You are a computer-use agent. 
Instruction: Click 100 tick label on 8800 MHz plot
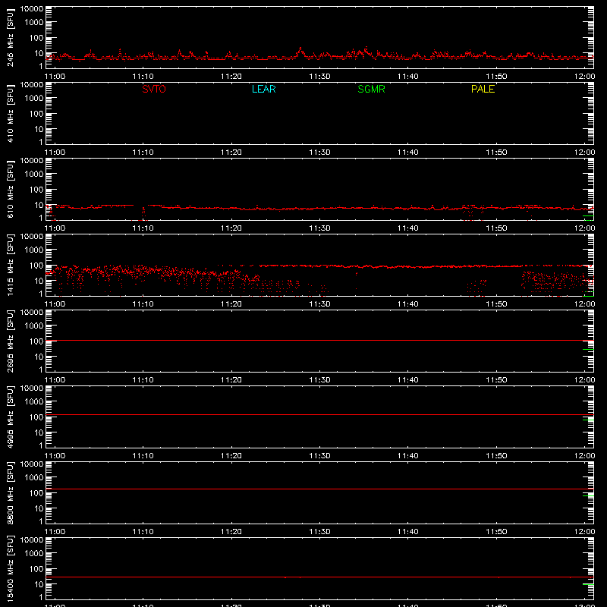point(36,492)
